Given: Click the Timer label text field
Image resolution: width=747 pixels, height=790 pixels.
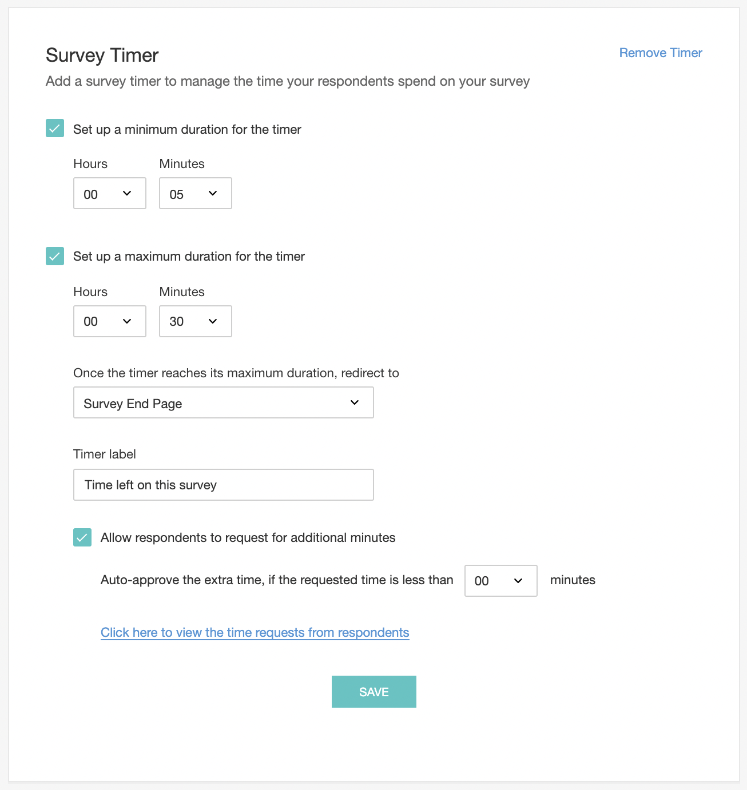Looking at the screenshot, I should tap(224, 485).
